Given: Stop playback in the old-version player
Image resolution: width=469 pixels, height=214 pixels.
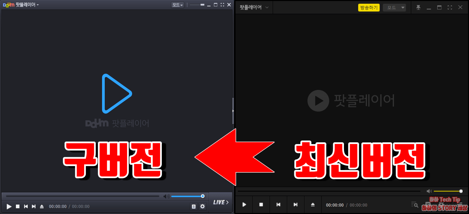Looking at the screenshot, I should coord(18,206).
